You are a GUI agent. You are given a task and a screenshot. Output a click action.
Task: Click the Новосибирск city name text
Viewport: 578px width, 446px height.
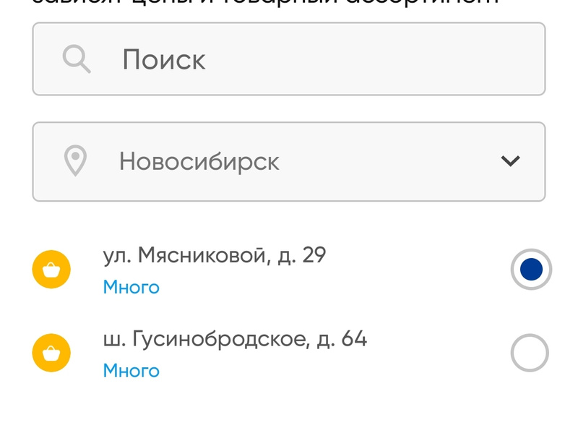[199, 161]
